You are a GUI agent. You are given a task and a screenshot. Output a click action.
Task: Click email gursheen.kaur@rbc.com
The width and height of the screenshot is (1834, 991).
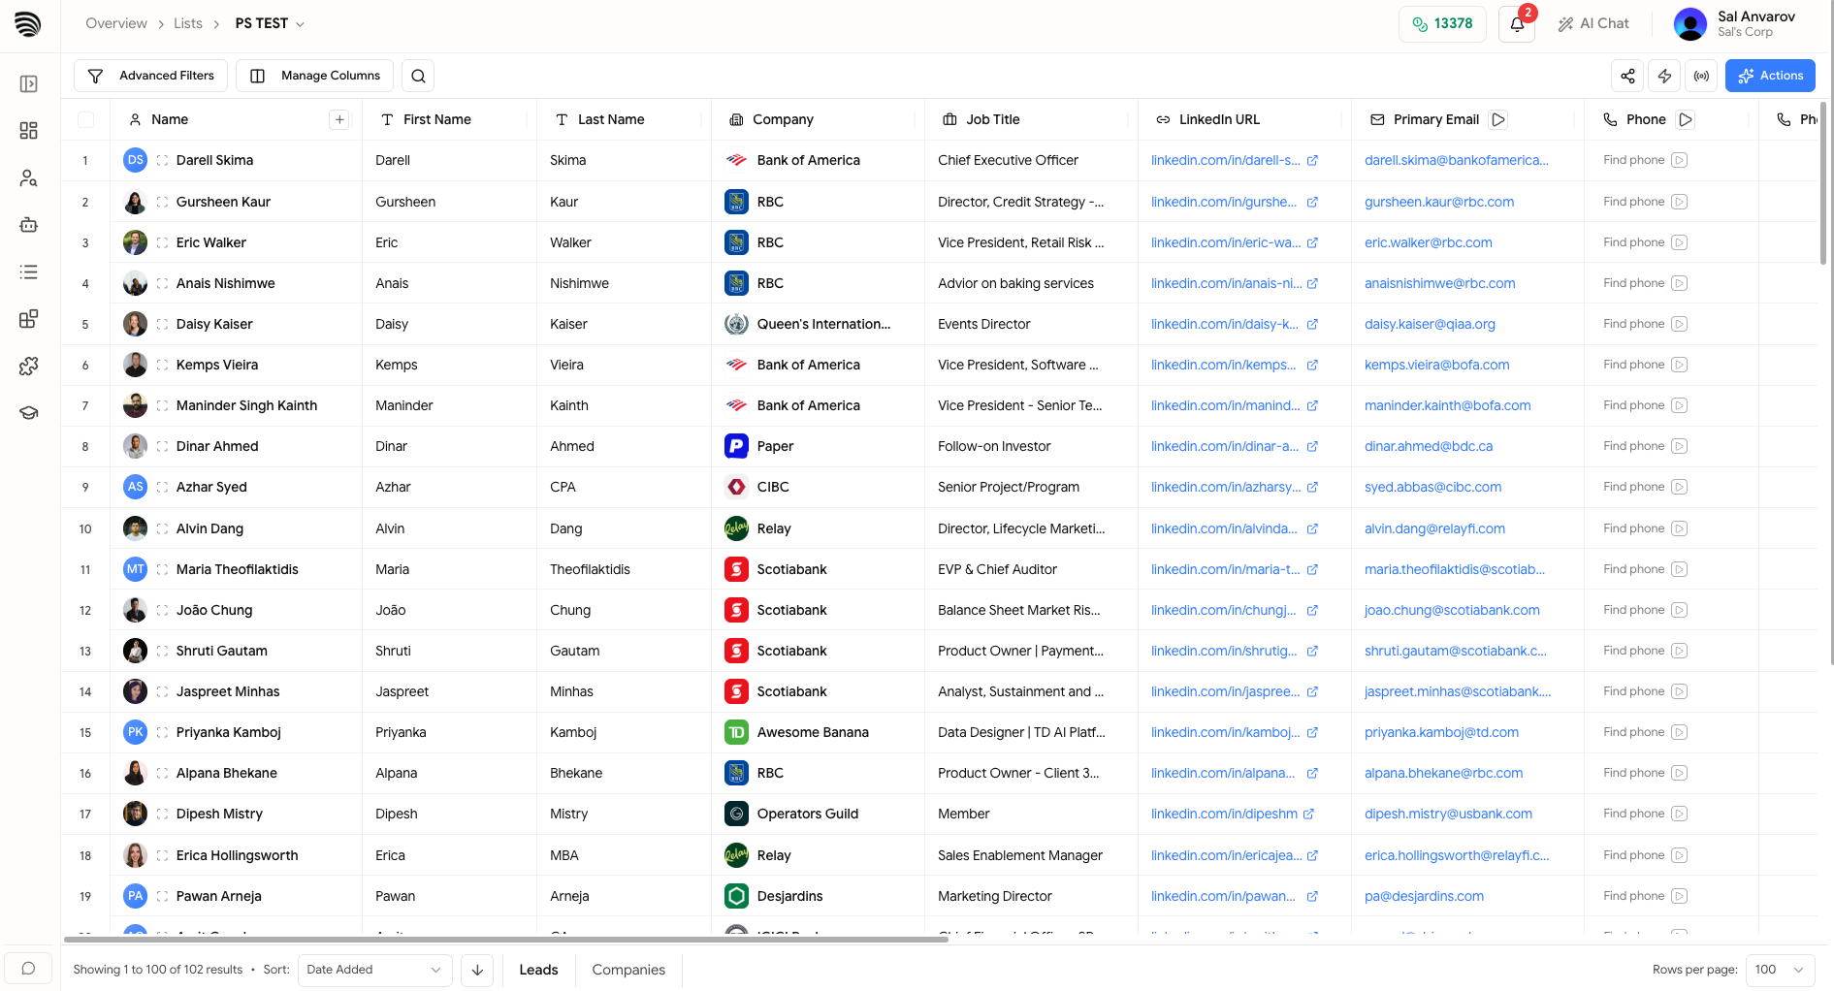pos(1439,202)
